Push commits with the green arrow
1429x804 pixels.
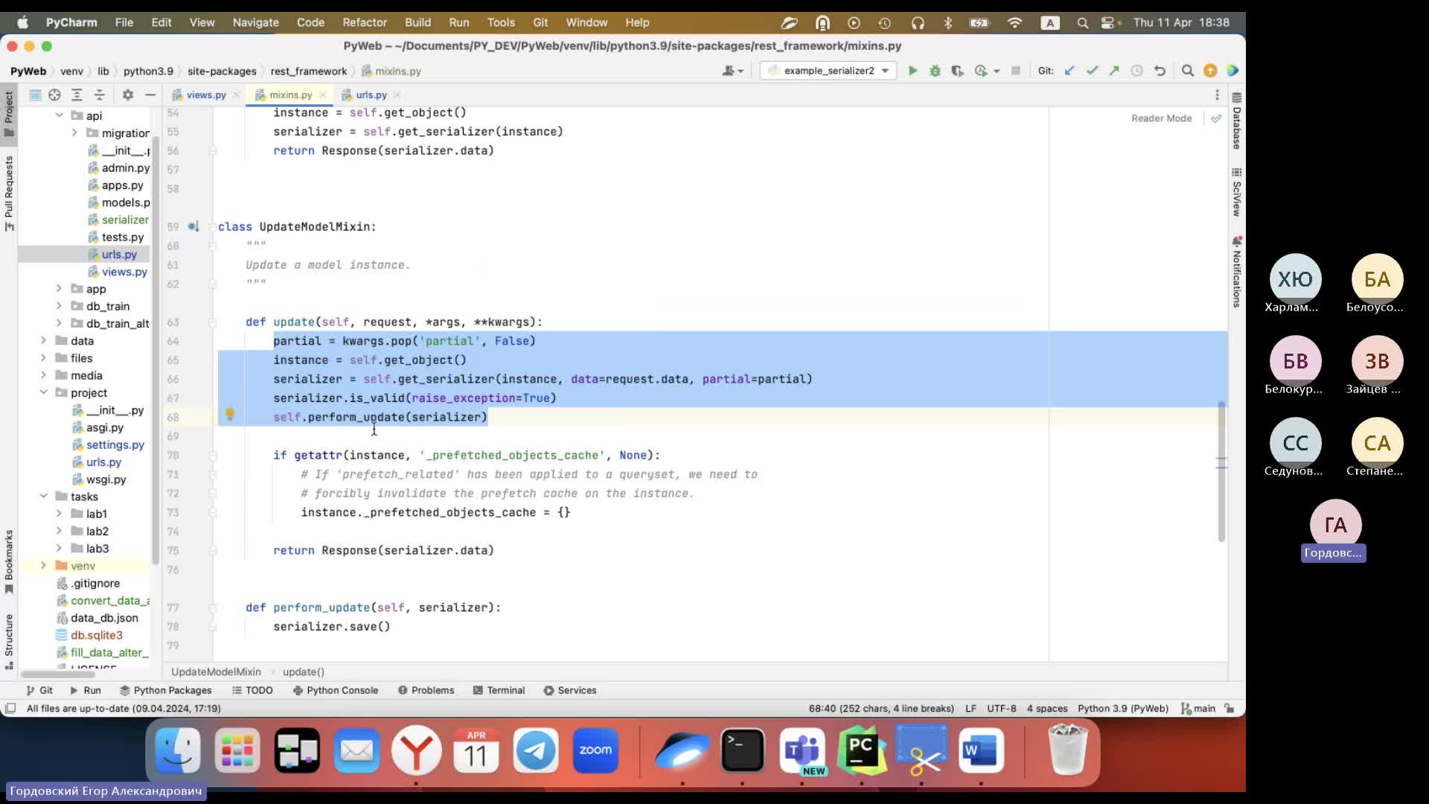coord(1114,71)
